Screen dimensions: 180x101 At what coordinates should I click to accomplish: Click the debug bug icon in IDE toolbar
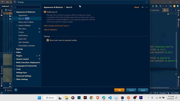153,6
